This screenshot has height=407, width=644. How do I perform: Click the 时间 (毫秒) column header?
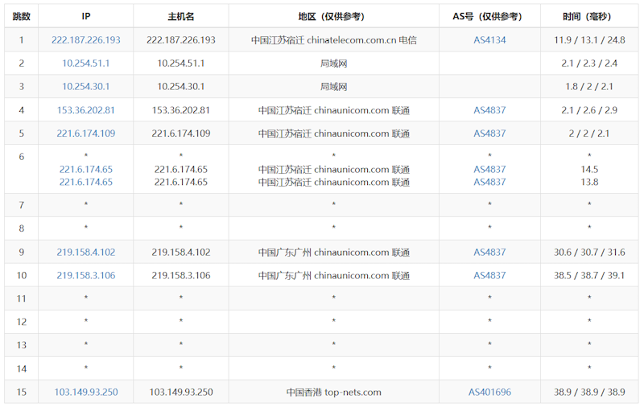click(589, 16)
